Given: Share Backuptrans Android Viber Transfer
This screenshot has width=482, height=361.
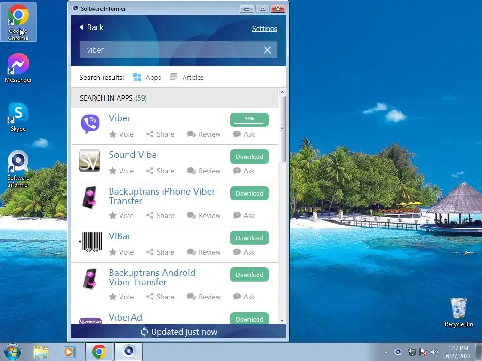Looking at the screenshot, I should coord(160,297).
